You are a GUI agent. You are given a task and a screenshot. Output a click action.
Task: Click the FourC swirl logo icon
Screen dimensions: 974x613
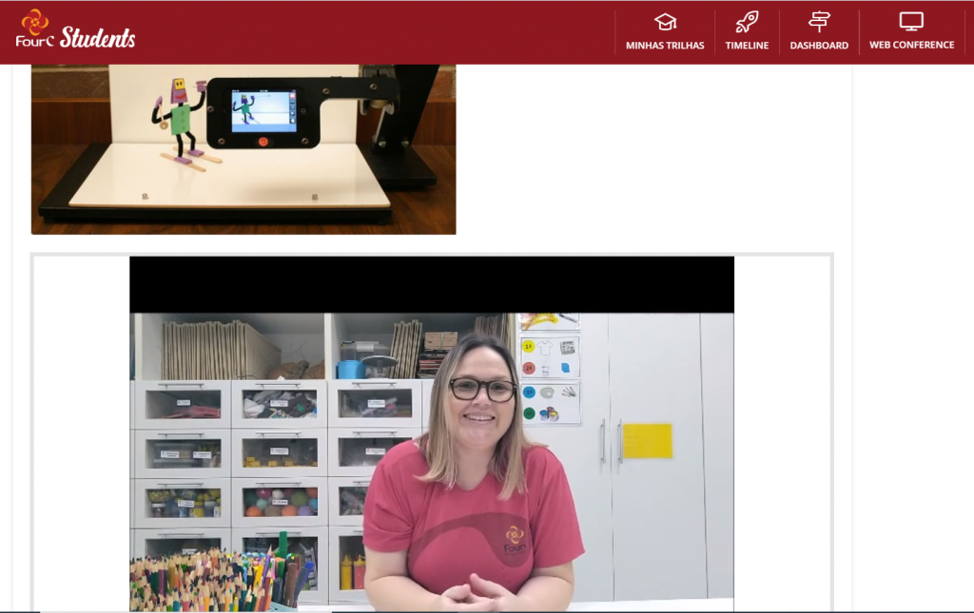coord(34,23)
